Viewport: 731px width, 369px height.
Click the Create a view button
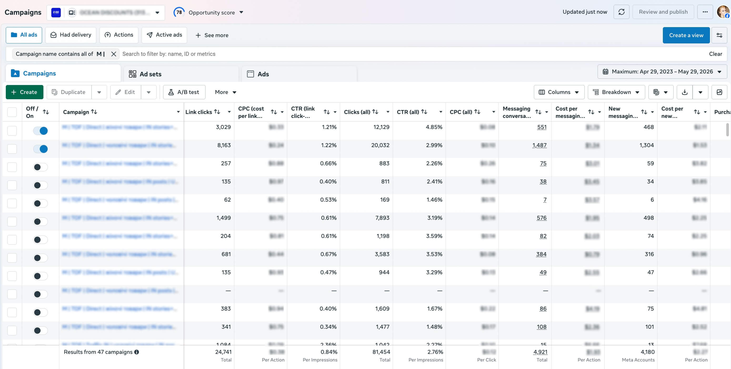[686, 35]
